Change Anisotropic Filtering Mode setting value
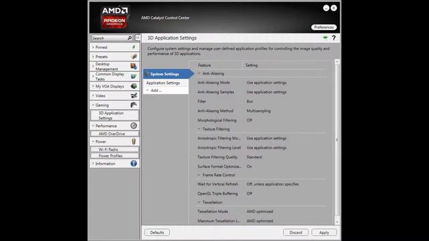This screenshot has height=241, width=429. [x=267, y=139]
